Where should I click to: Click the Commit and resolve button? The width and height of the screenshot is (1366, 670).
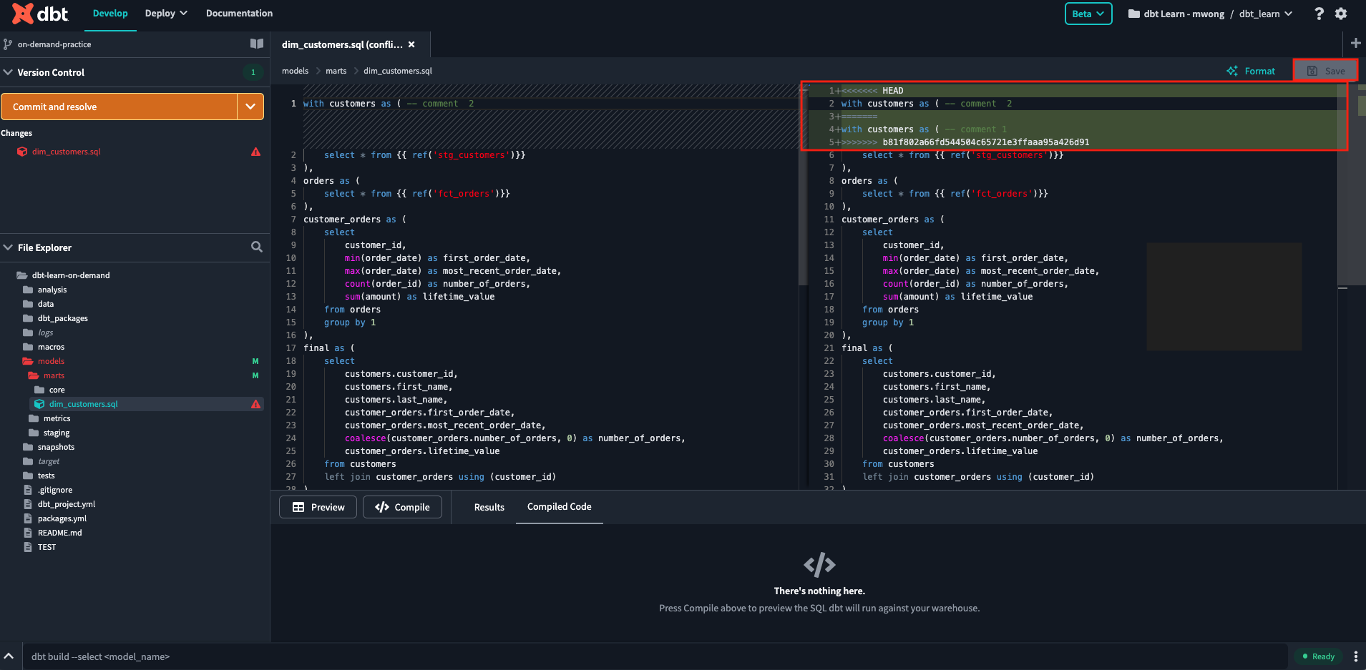[x=119, y=106]
